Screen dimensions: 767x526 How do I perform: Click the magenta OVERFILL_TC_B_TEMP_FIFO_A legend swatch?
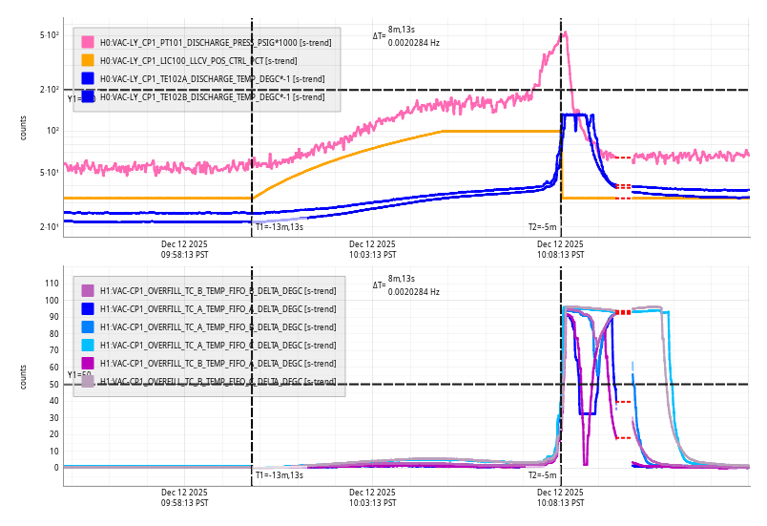tap(88, 363)
